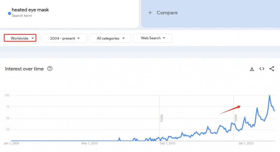Screen dimensions: 280x152
Task: Click the Jan 1, 2004 axis label
Action: 11,143
